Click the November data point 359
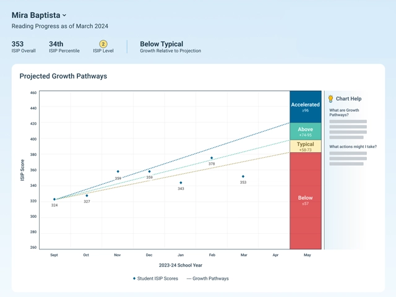 click(x=118, y=171)
